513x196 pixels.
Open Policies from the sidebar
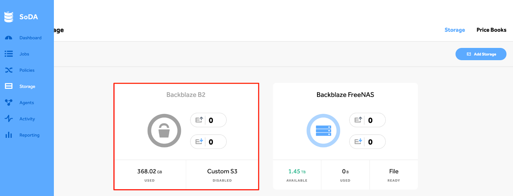tap(27, 70)
